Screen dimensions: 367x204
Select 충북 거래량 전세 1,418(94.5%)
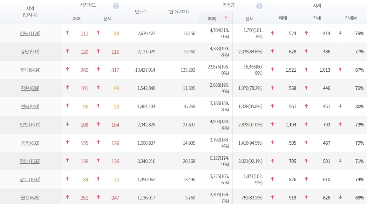250,143
